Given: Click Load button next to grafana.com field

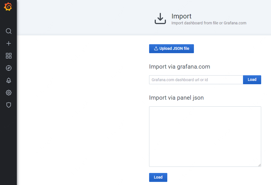Looking at the screenshot, I should tap(252, 80).
